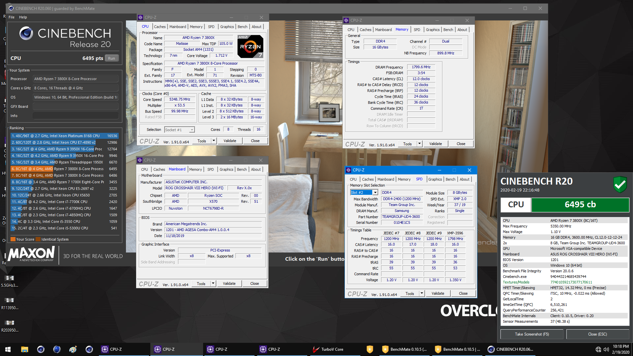Click the green 6495 cb score bar
The height and width of the screenshot is (356, 633).
click(x=580, y=205)
